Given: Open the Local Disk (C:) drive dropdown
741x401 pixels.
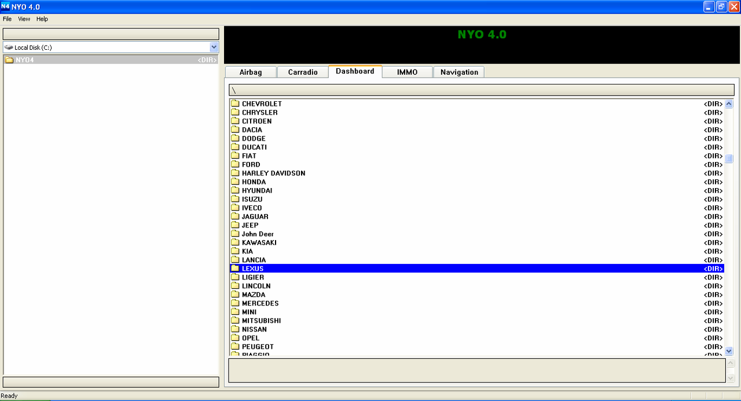Looking at the screenshot, I should pos(214,47).
